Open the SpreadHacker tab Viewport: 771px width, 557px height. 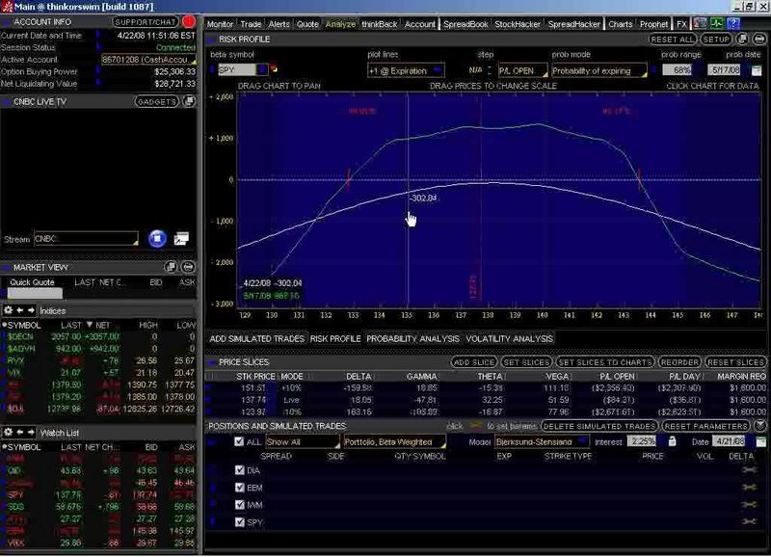(x=573, y=23)
